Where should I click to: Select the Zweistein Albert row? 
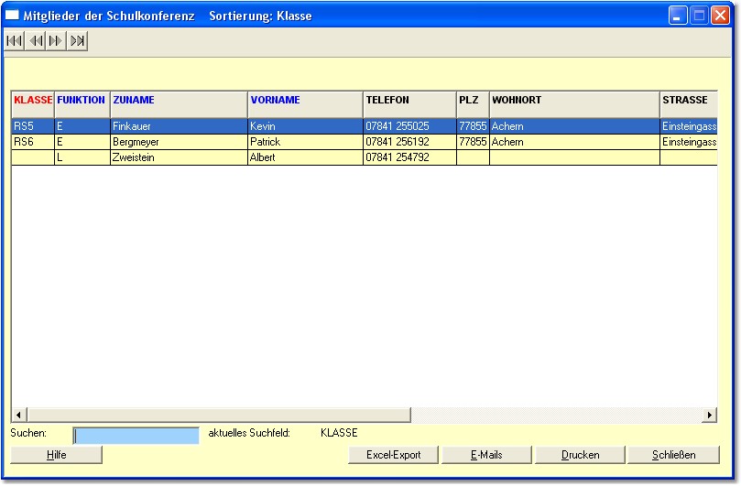click(x=178, y=157)
